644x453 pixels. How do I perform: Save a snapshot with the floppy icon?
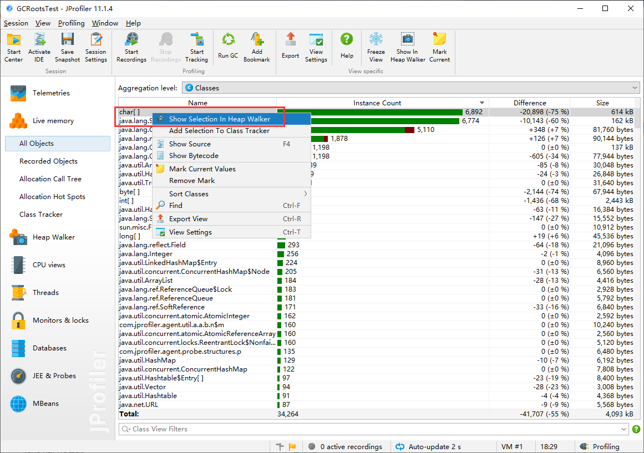(67, 47)
